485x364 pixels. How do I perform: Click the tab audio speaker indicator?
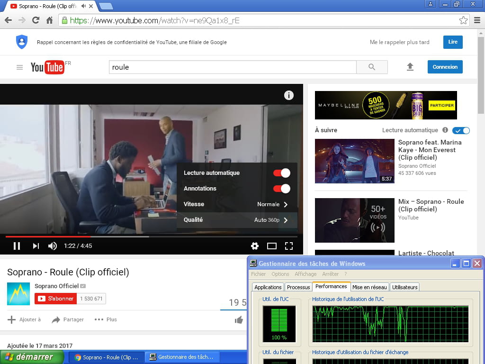click(83, 6)
